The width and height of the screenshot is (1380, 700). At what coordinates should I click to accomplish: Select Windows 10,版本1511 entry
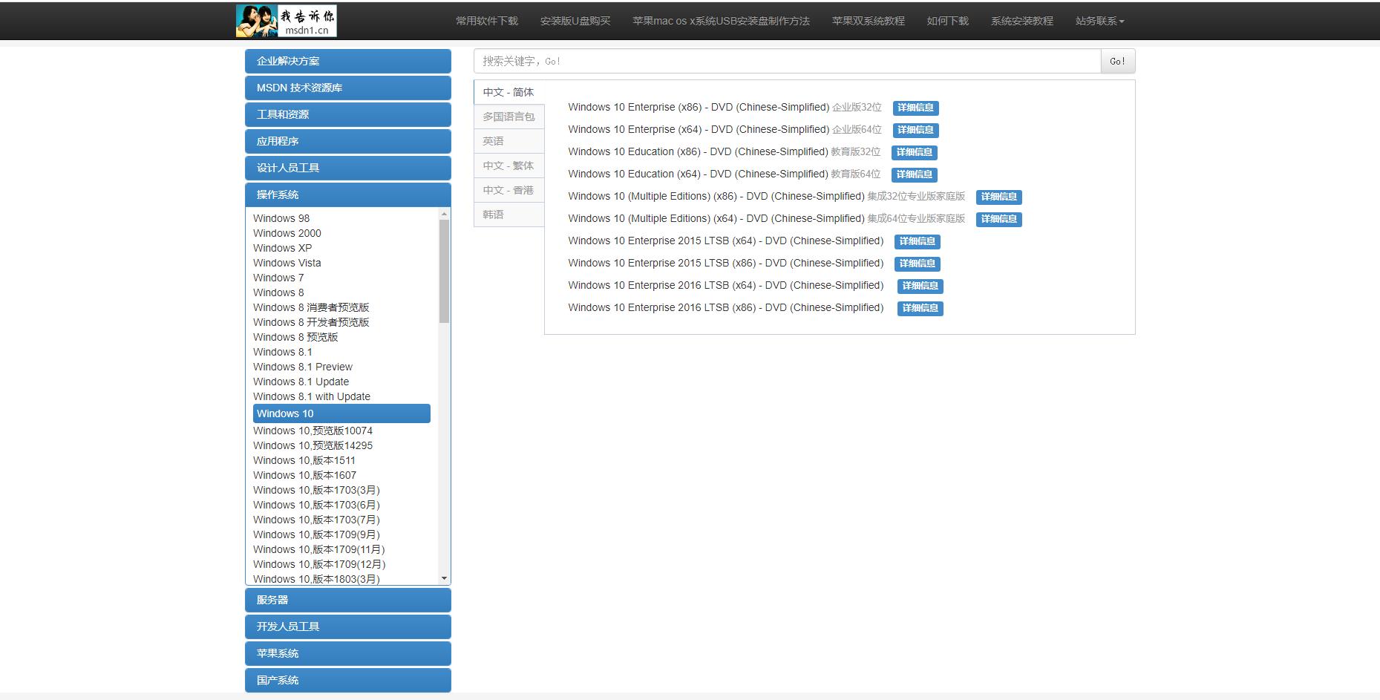coord(304,460)
